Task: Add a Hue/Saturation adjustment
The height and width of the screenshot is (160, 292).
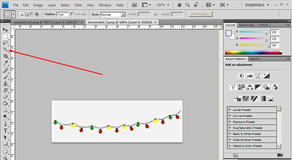Action: point(241,87)
